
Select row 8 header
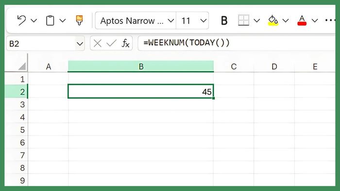pos(16,168)
